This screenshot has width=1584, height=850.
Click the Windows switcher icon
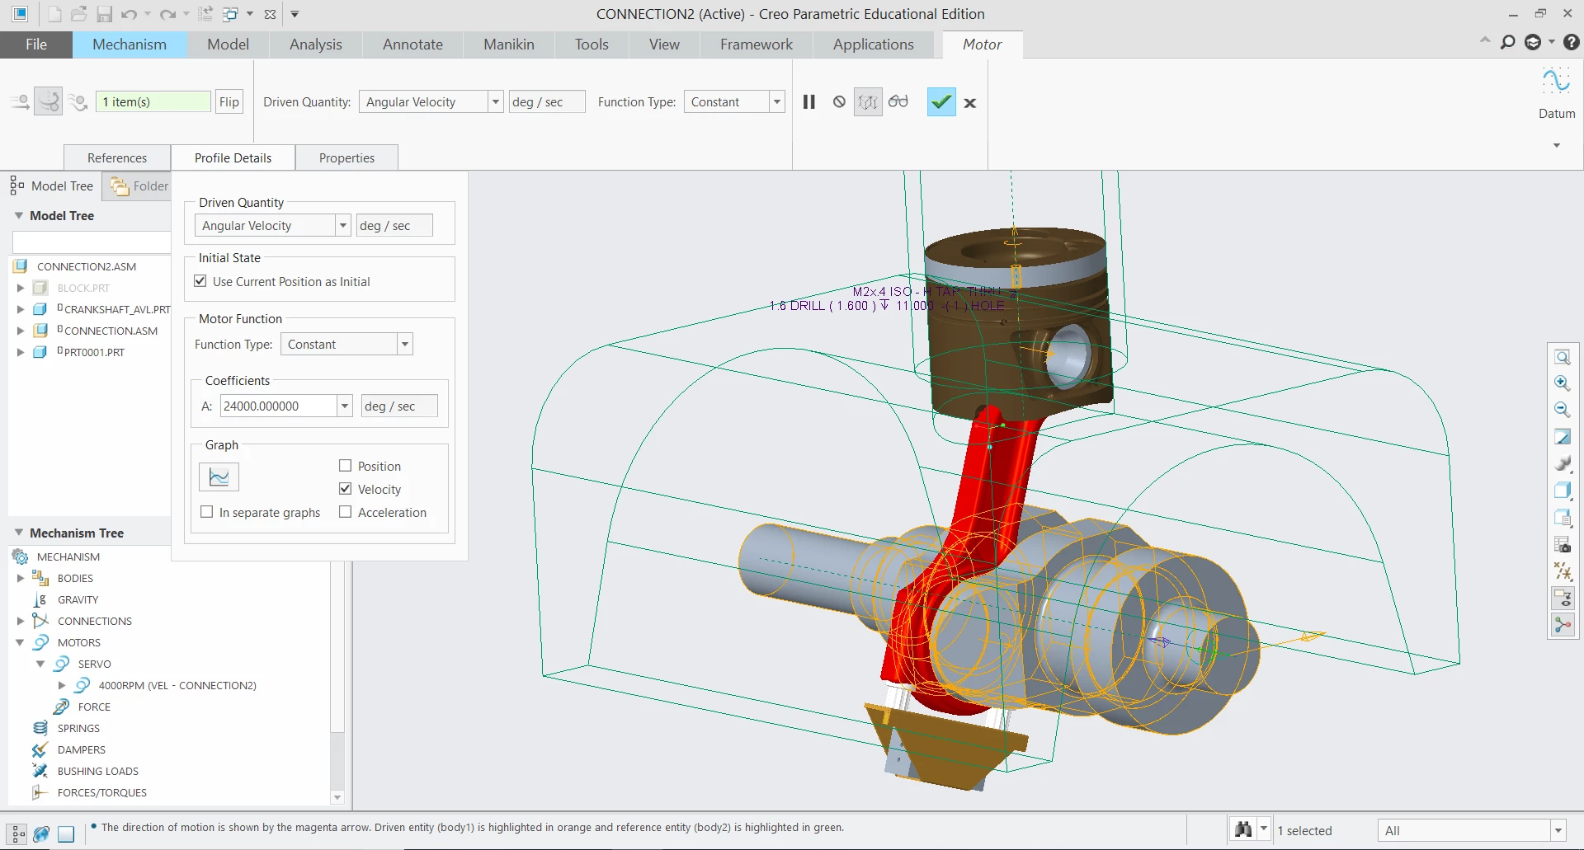(x=230, y=14)
